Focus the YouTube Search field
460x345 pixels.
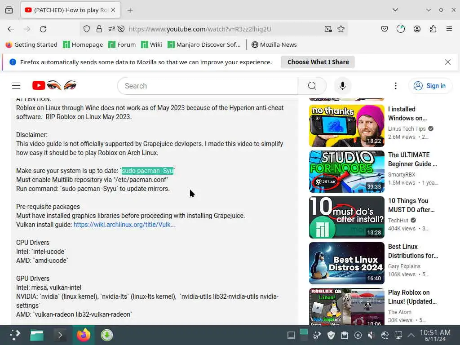[208, 86]
